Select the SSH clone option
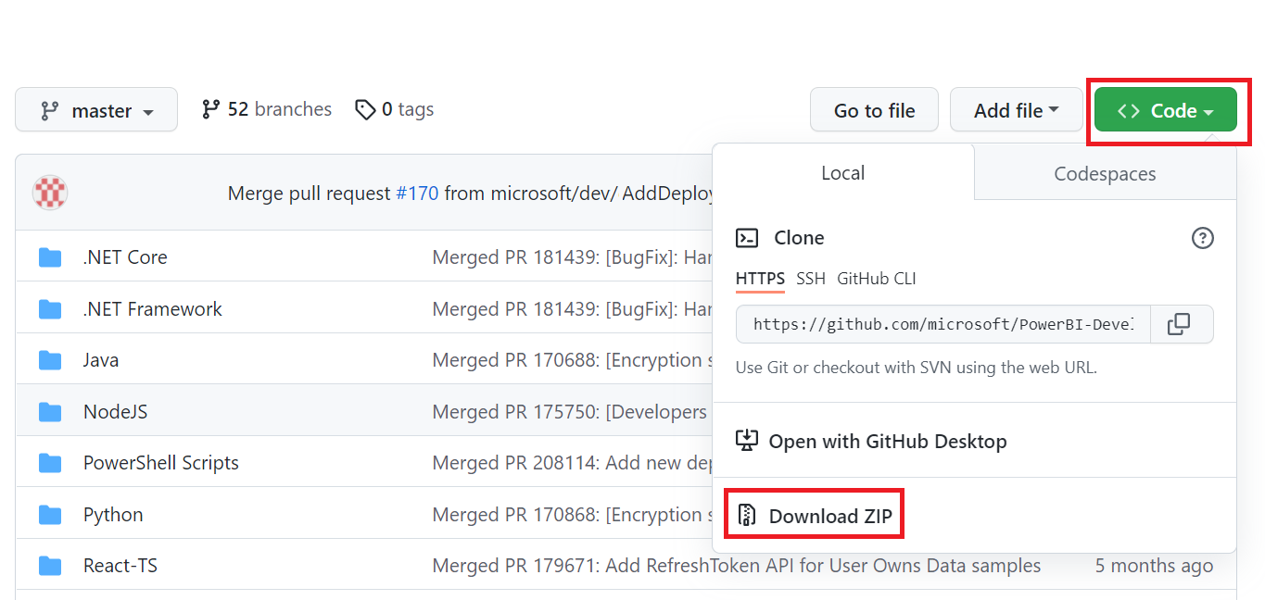 (x=810, y=279)
